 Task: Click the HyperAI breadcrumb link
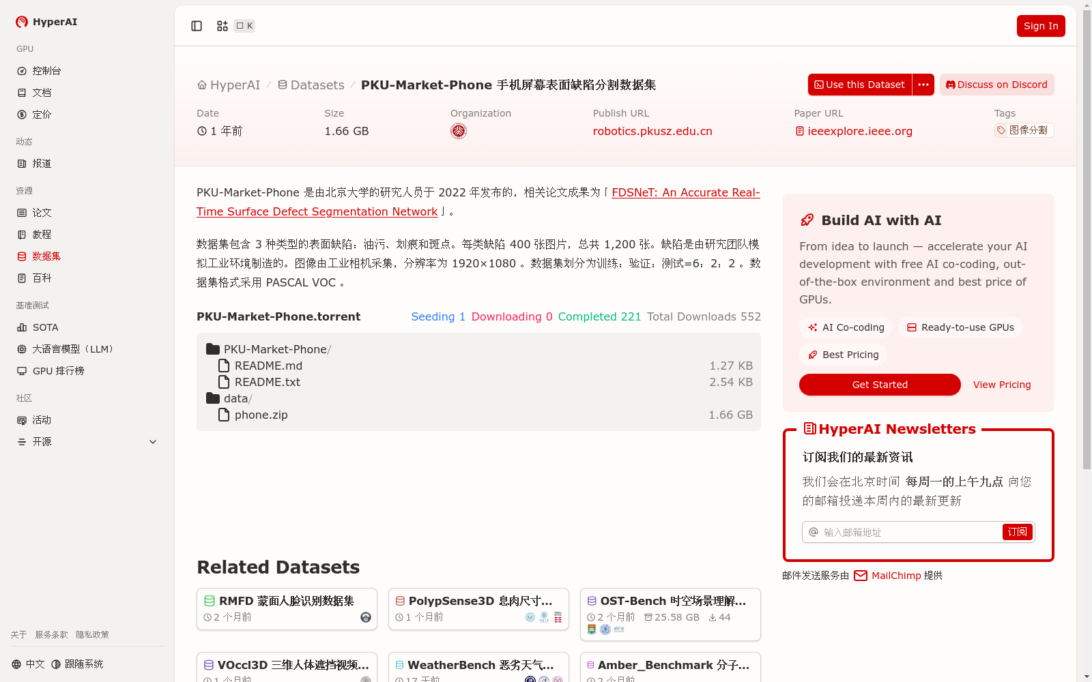229,85
